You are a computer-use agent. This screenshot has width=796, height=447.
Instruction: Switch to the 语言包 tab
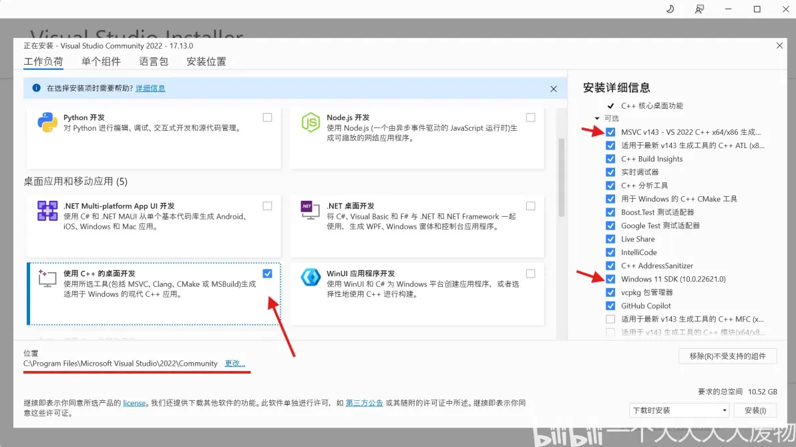(x=154, y=61)
